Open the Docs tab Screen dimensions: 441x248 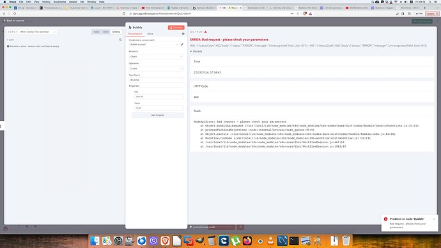point(150,34)
